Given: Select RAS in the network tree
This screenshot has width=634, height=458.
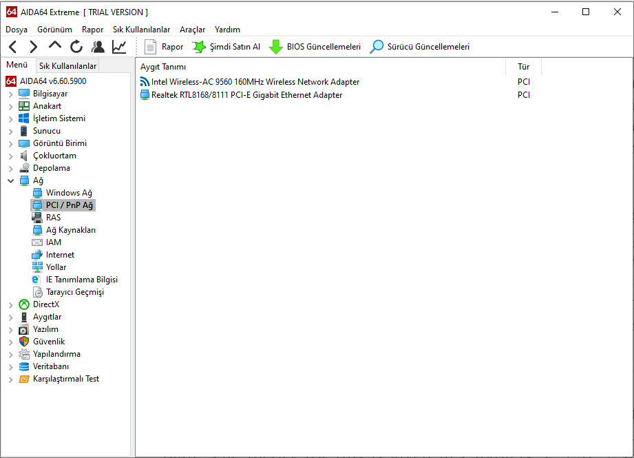Looking at the screenshot, I should (x=54, y=218).
